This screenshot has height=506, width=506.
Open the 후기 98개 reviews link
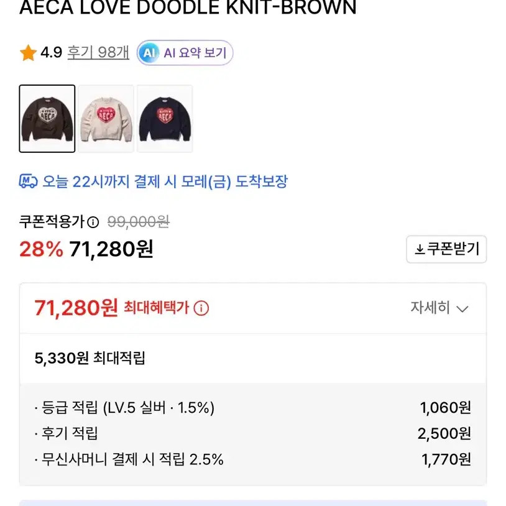[98, 53]
